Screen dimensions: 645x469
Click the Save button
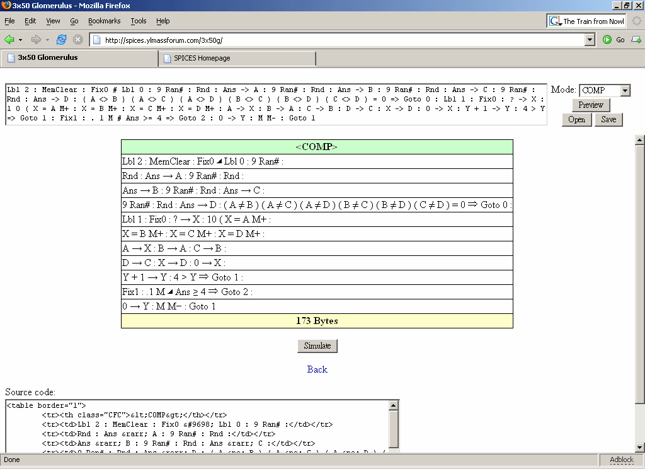[608, 120]
